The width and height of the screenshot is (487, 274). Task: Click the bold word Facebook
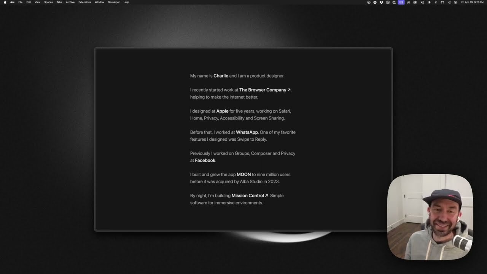(205, 161)
